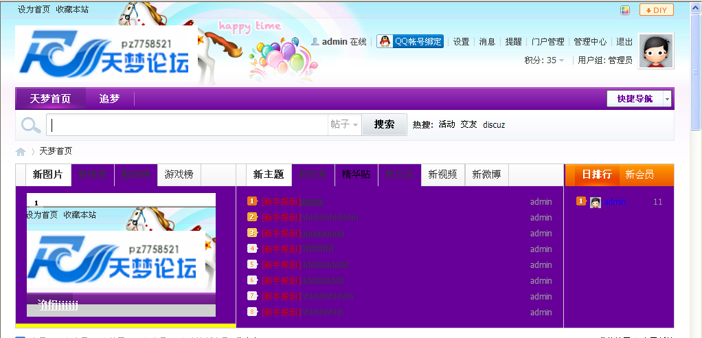This screenshot has width=702, height=338.
Task: Click the QQ penguin icon
Action: [385, 41]
